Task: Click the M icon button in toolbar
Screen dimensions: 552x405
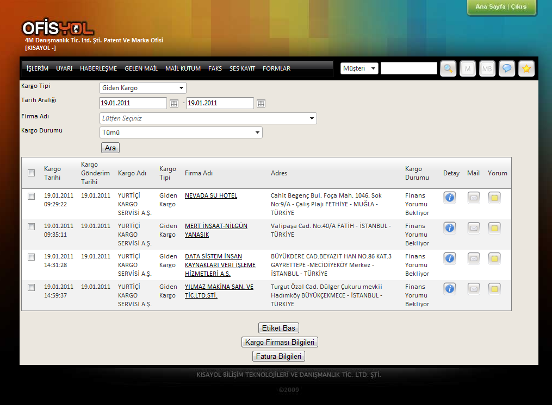Action: coord(467,68)
